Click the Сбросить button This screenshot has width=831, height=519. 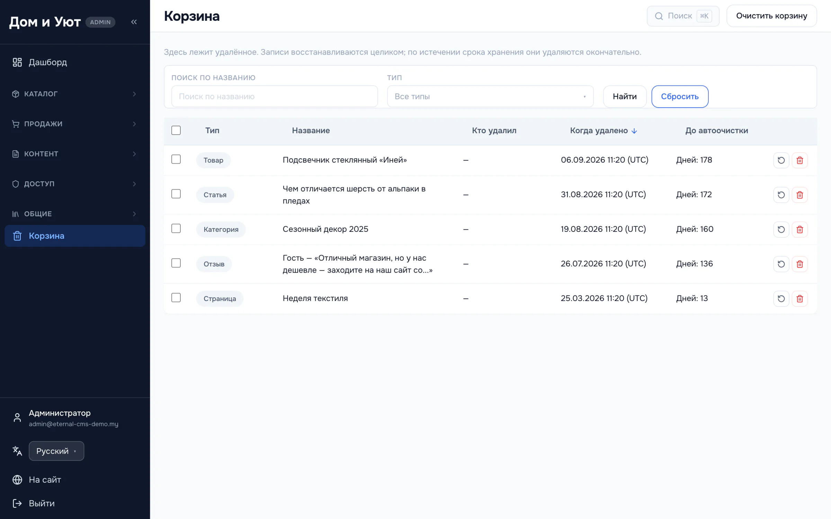pyautogui.click(x=680, y=97)
